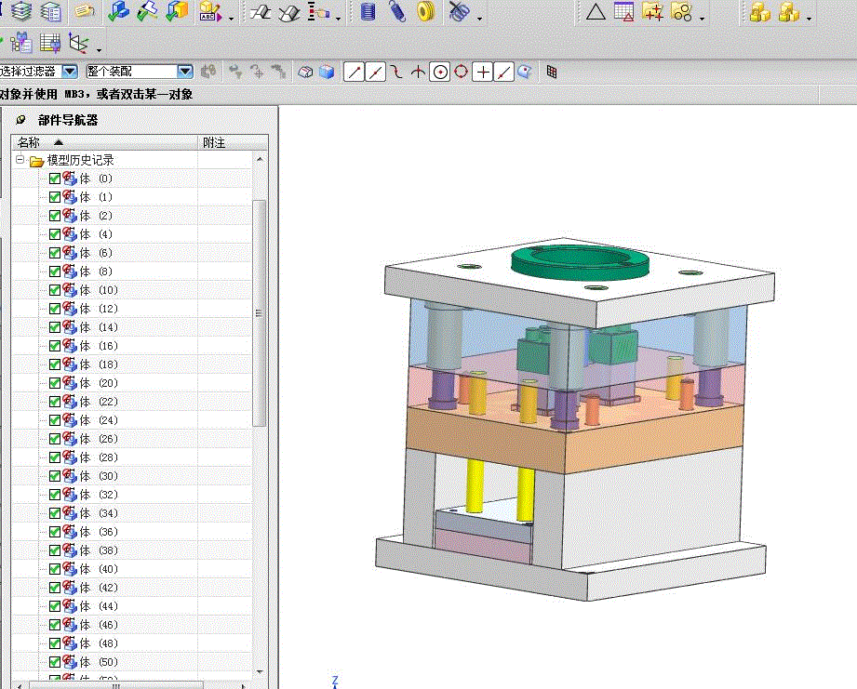857x689 pixels.
Task: Open the 整个装配 selection scope dropdown
Action: tap(184, 72)
